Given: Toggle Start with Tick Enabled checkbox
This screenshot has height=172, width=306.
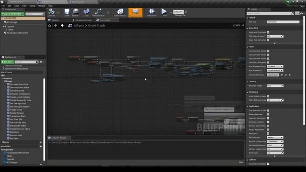Looking at the screenshot, I should coord(268,32).
